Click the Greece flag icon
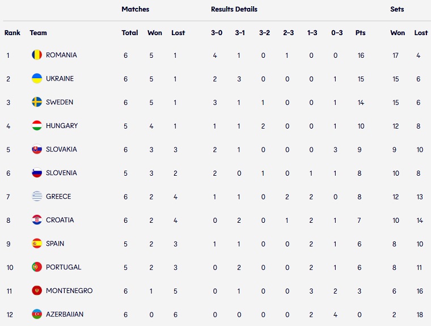The image size is (431, 326). 37,197
